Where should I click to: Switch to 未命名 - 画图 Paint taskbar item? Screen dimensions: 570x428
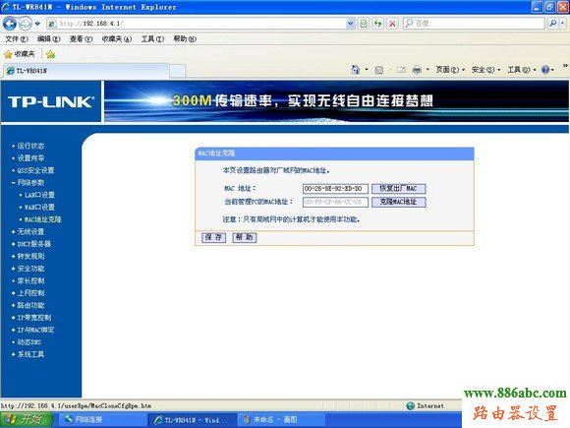281,420
